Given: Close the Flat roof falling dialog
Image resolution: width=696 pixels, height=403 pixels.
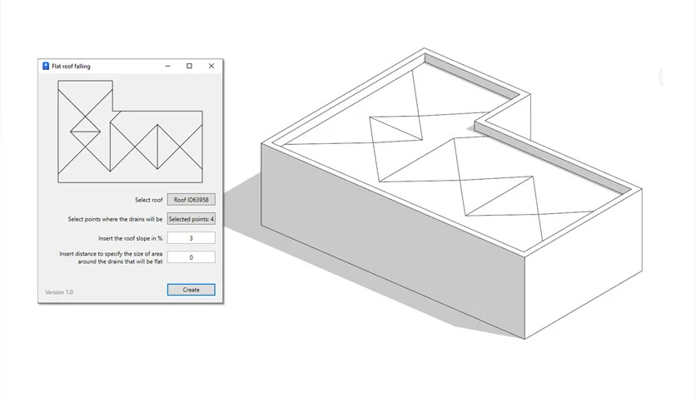Looking at the screenshot, I should click(x=211, y=66).
